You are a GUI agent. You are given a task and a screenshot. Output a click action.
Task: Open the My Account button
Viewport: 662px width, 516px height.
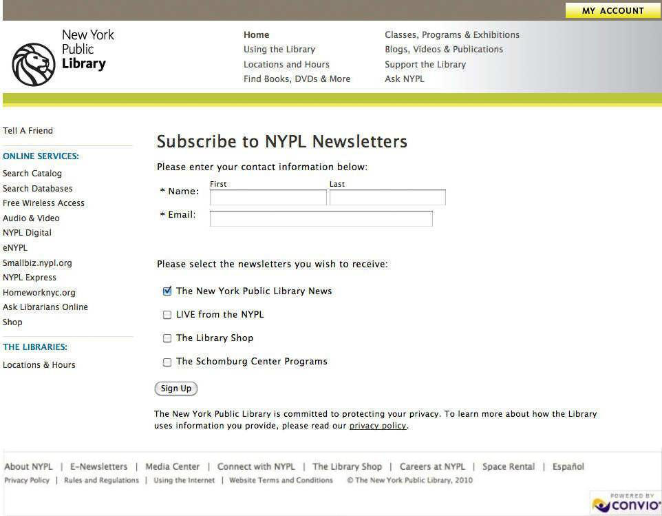pos(612,10)
